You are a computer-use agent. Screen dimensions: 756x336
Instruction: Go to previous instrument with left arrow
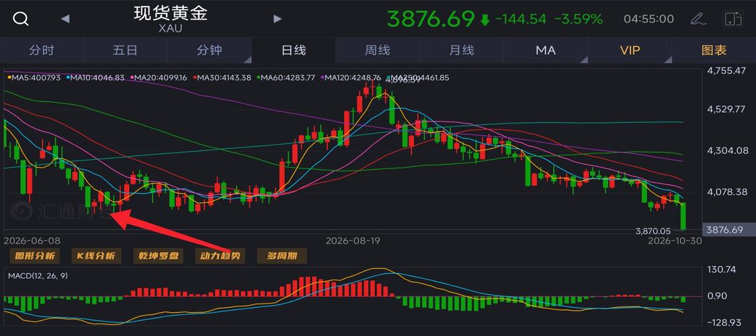point(65,19)
